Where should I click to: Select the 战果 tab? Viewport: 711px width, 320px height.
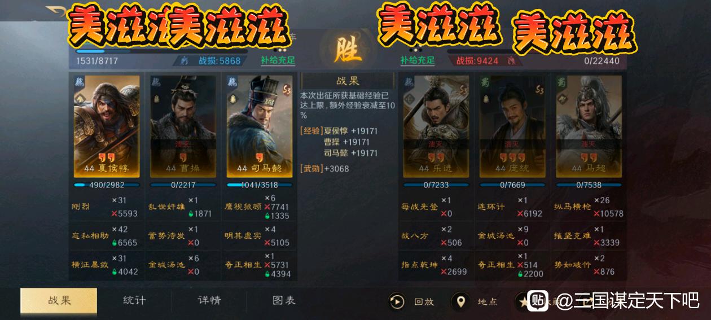point(59,300)
